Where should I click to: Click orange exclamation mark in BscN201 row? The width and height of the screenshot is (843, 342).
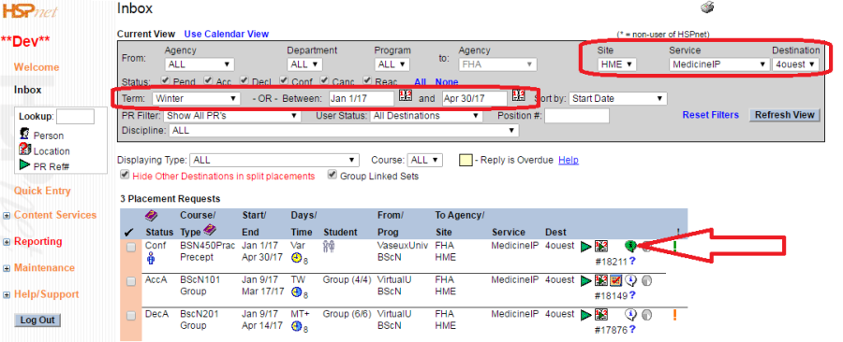(674, 315)
